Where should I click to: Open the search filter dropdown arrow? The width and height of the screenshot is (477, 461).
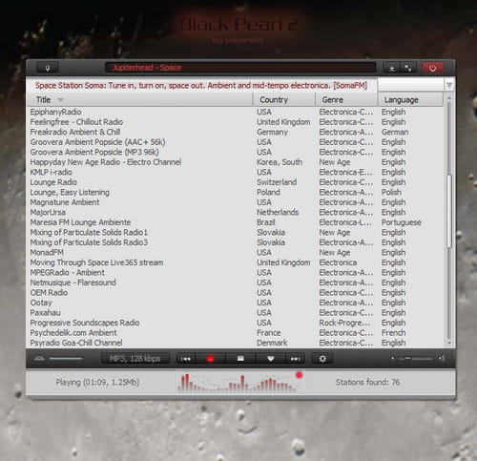(448, 85)
